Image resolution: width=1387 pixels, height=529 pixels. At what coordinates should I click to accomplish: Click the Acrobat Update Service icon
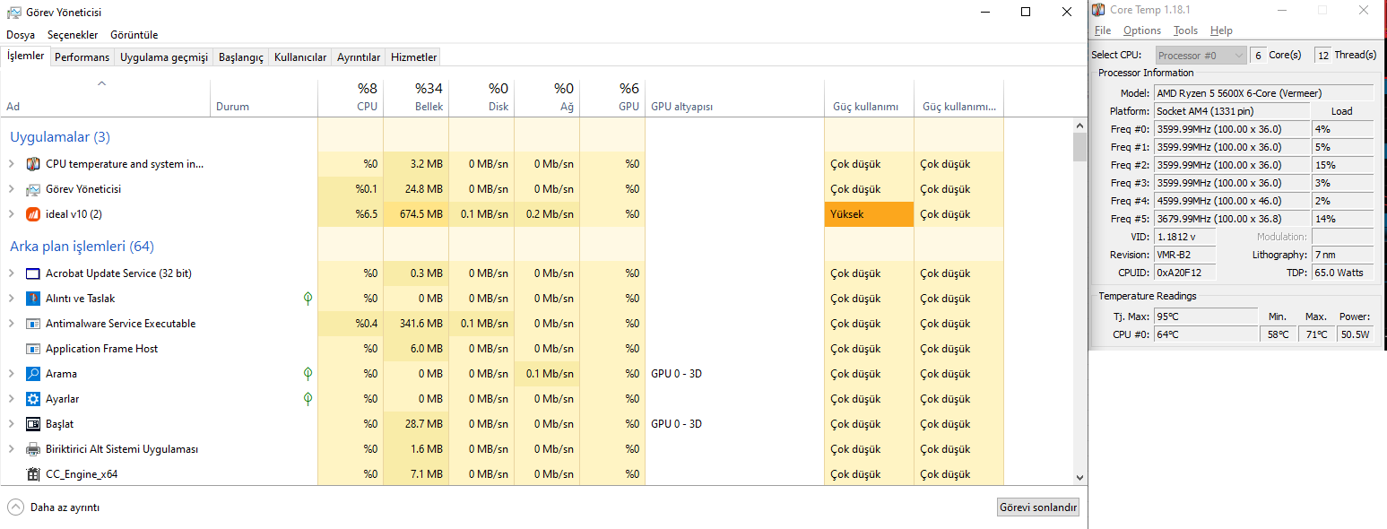(x=33, y=273)
